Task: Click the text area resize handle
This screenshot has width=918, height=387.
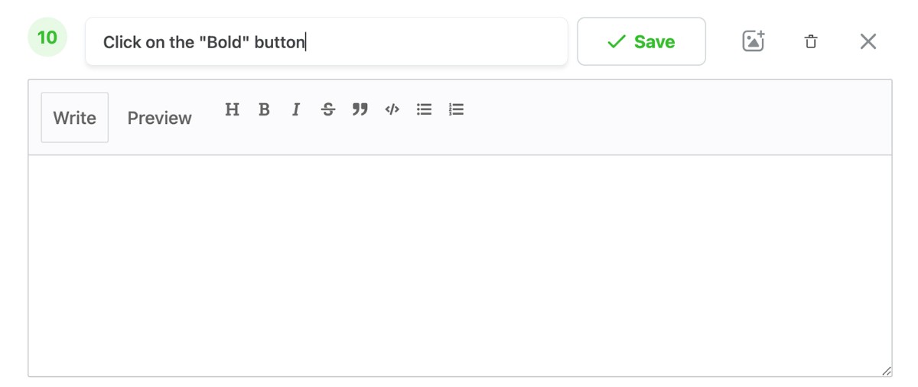Action: (x=886, y=371)
